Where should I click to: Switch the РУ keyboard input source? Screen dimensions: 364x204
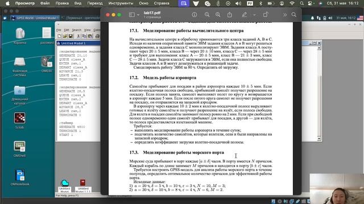pos(250,3)
